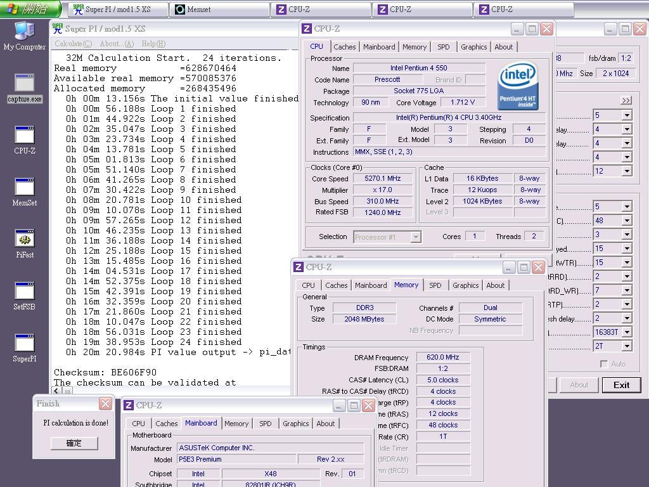
Task: Open Start menu button in taskbar
Action: point(30,9)
